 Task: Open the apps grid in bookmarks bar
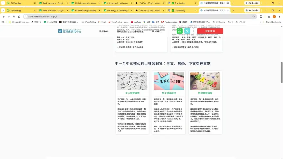(x=3, y=22)
